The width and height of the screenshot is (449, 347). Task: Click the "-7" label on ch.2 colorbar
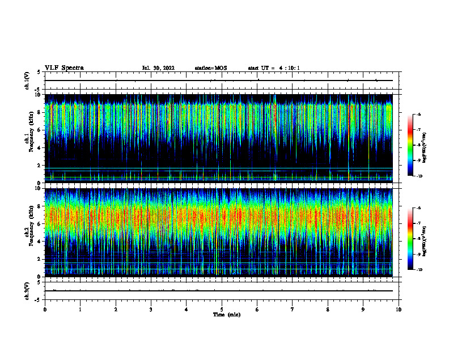418,223
